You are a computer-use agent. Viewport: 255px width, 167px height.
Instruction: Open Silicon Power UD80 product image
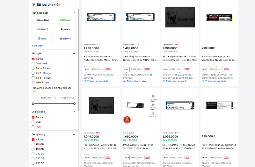219,18
